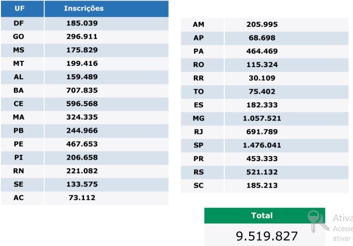Select the green 'Total' header box

(262, 215)
